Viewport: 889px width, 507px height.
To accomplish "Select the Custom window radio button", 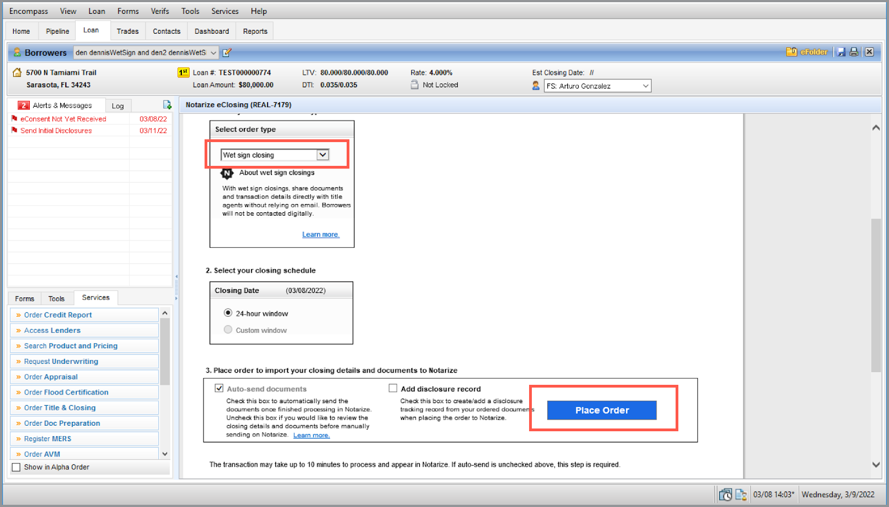I will tap(228, 330).
